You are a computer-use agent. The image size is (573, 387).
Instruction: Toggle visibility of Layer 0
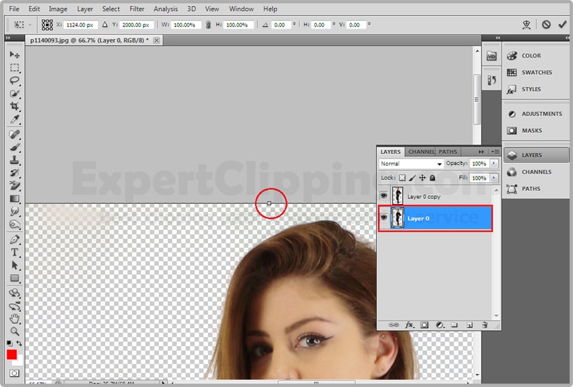tap(384, 217)
